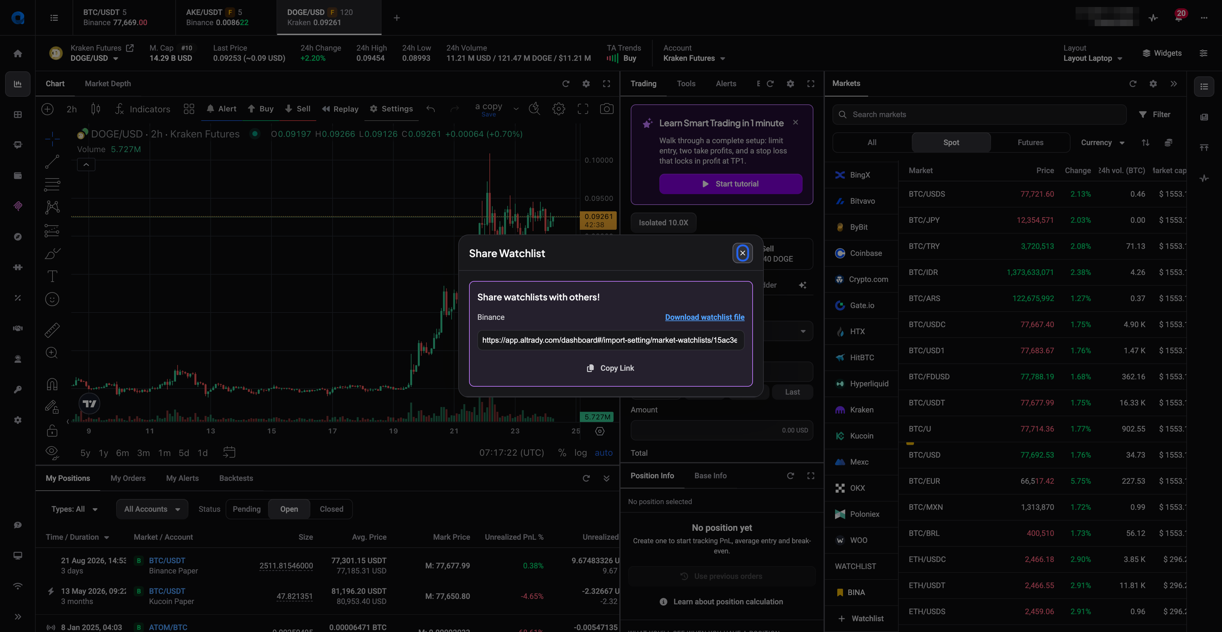The width and height of the screenshot is (1222, 632).
Task: Open the My Orders tab
Action: tap(128, 478)
